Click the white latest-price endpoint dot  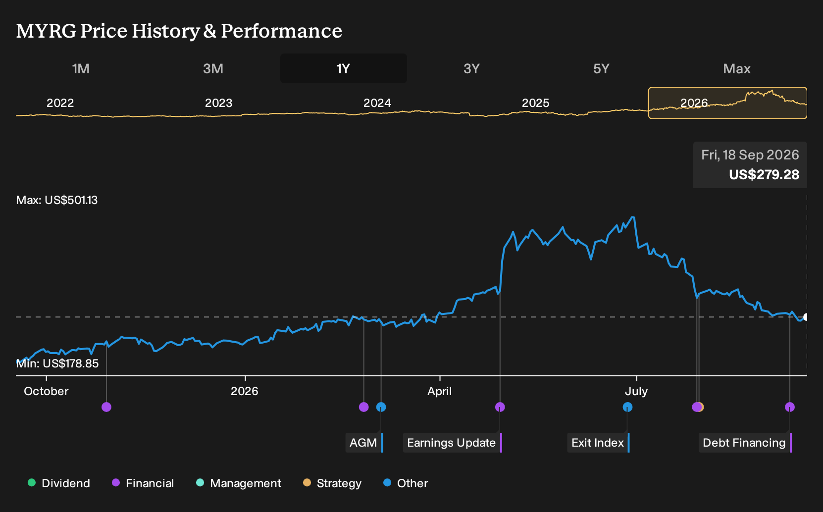click(806, 317)
